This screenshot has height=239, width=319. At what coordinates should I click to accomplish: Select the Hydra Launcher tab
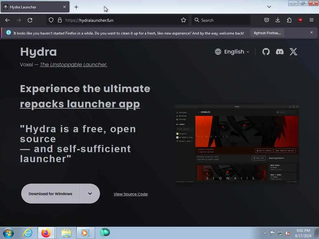[35, 7]
